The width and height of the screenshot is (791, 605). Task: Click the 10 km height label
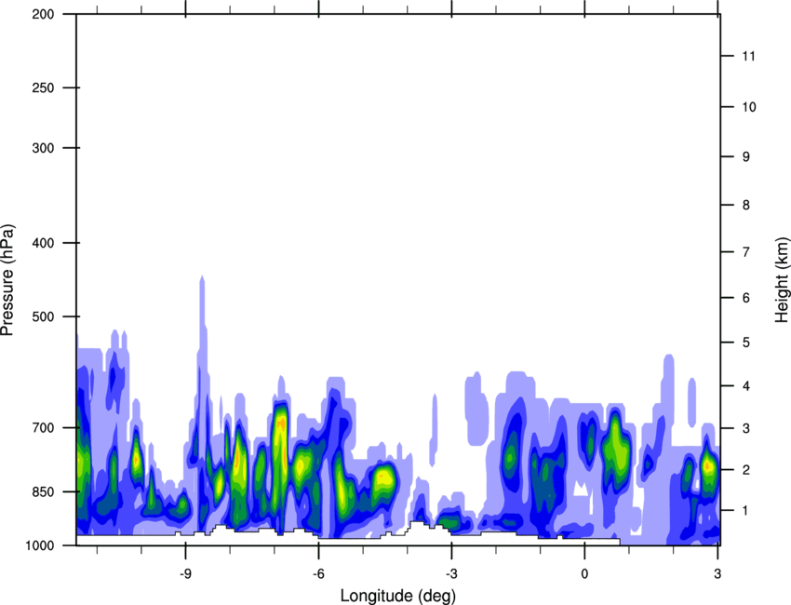click(x=749, y=107)
